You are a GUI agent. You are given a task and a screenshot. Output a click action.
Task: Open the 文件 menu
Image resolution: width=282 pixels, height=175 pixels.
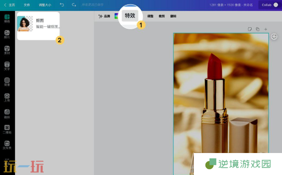pos(26,5)
